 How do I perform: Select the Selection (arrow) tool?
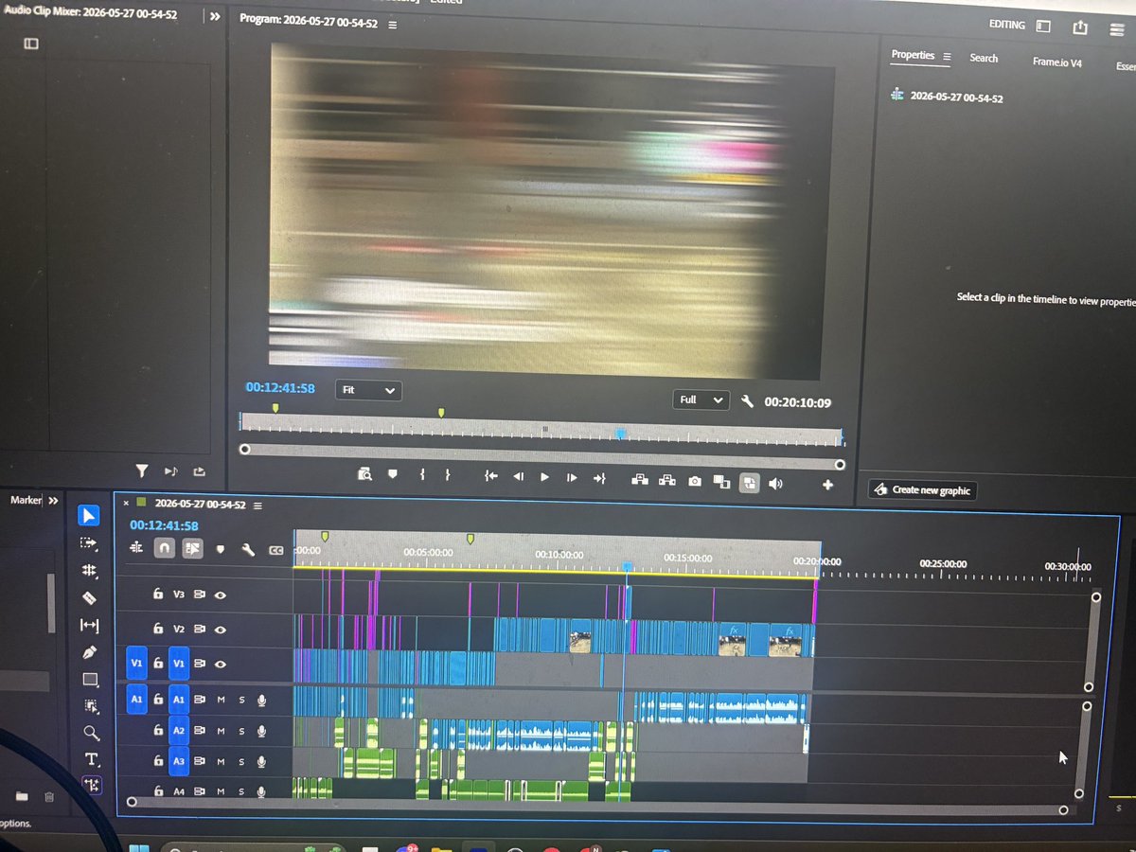(90, 516)
